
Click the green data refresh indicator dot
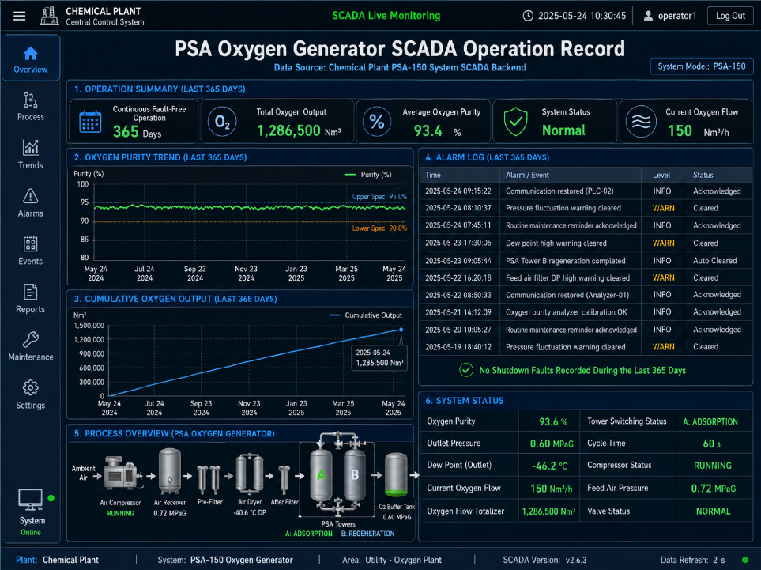pyautogui.click(x=745, y=560)
